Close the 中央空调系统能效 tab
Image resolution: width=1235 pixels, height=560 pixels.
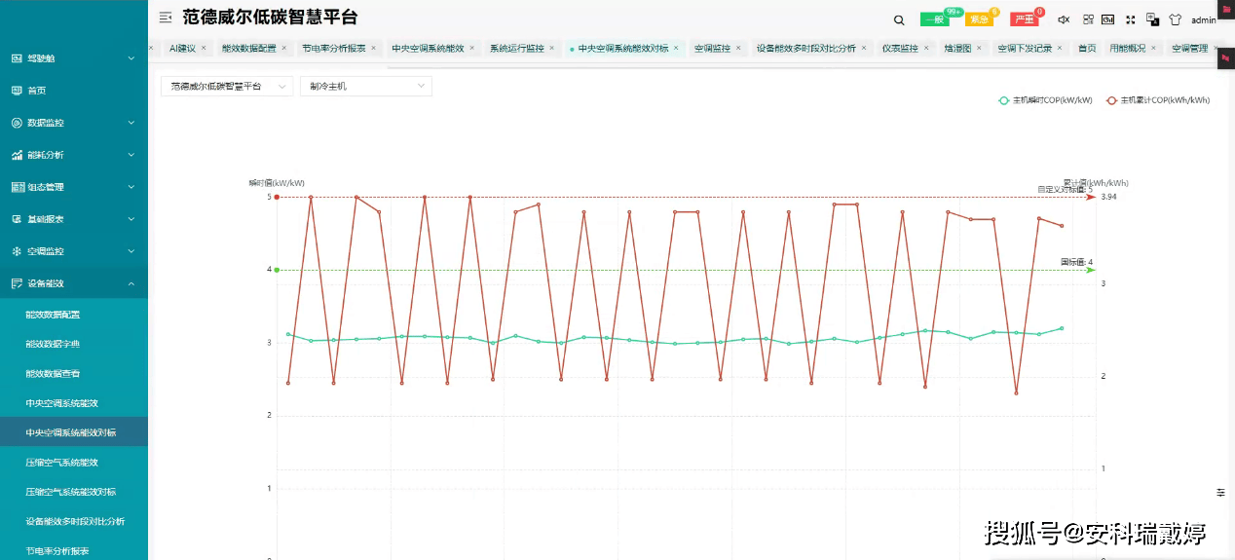(472, 48)
